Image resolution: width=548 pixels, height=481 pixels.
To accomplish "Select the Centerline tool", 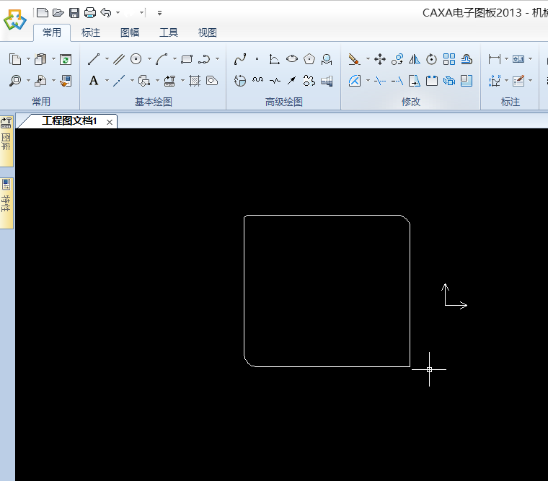I will [119, 81].
